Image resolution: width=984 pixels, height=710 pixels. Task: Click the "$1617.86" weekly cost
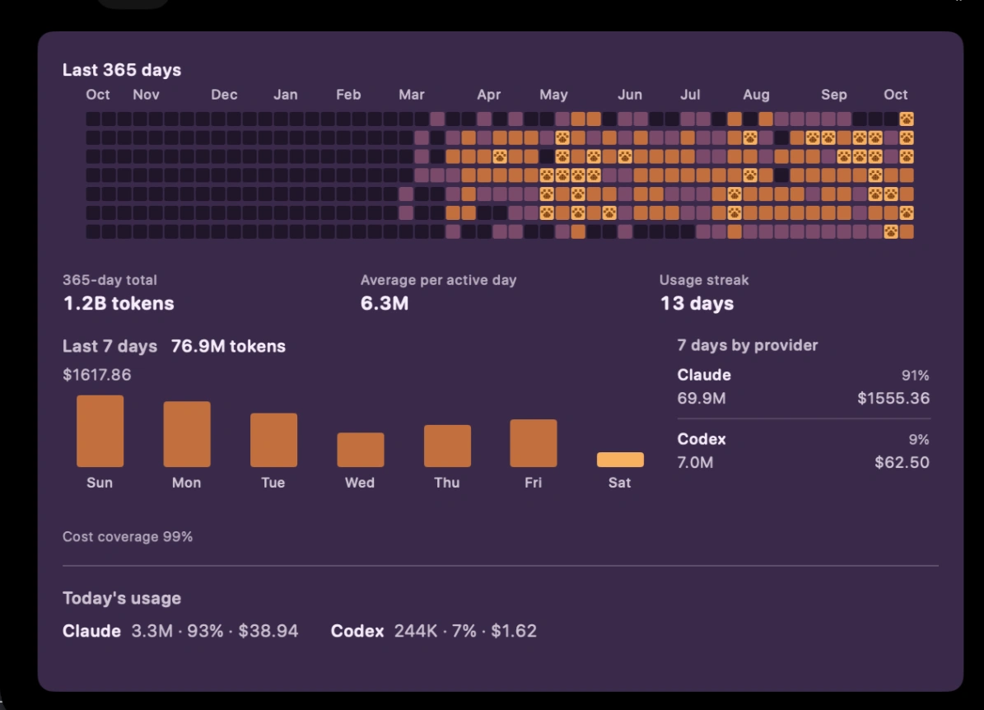[x=96, y=375]
